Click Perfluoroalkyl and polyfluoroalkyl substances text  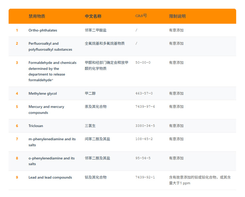(x=50, y=46)
